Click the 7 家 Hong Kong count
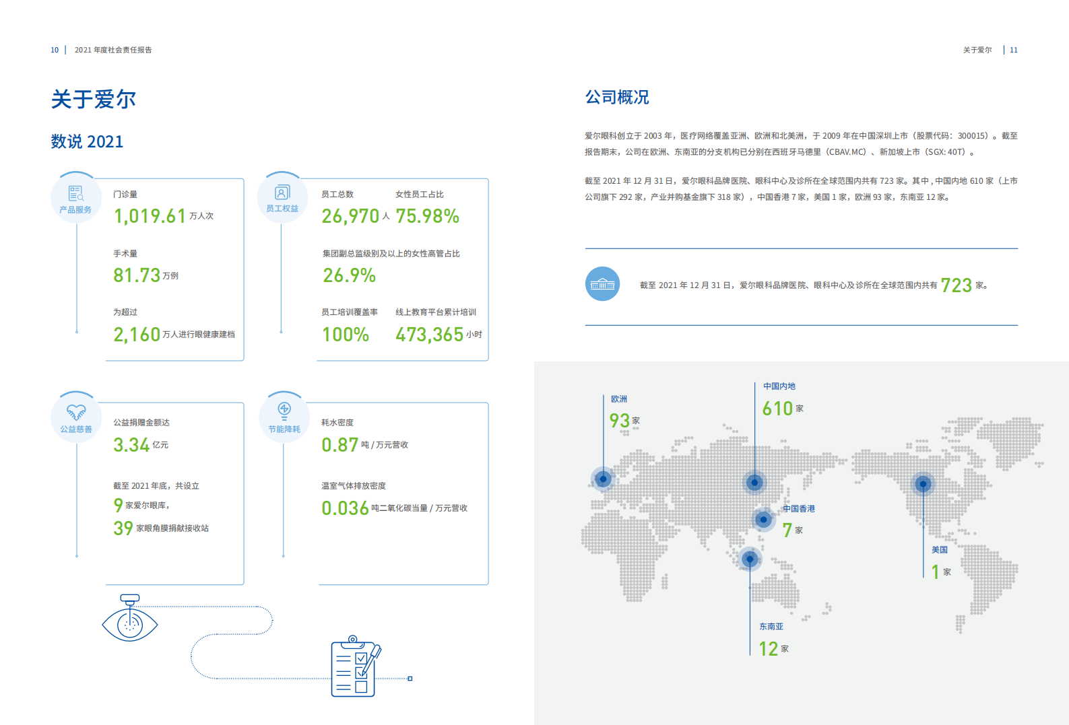This screenshot has height=725, width=1069. [792, 530]
